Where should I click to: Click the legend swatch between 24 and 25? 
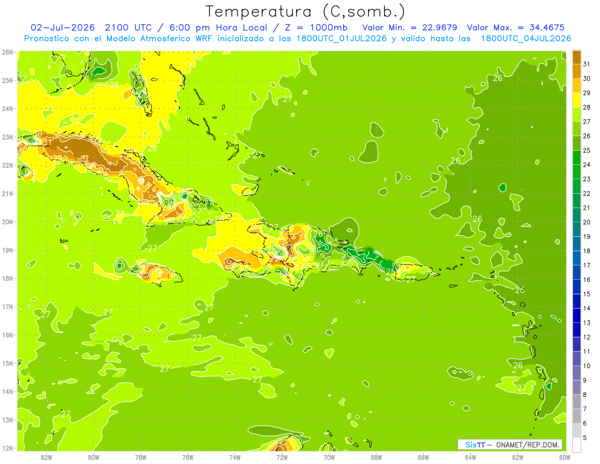pos(576,157)
